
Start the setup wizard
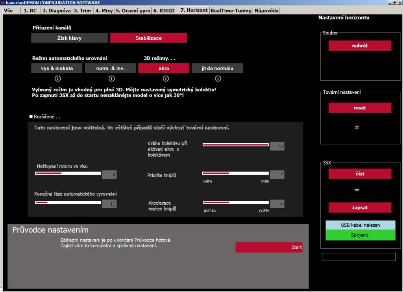(x=269, y=247)
